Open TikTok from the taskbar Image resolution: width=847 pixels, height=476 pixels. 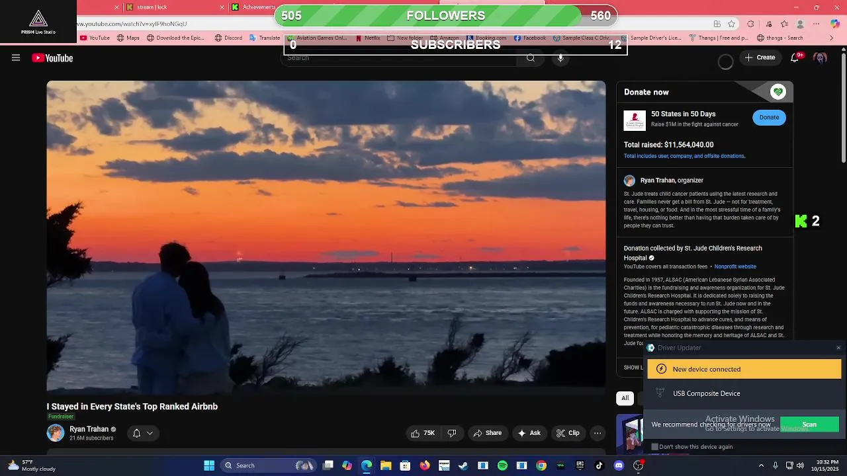click(600, 465)
